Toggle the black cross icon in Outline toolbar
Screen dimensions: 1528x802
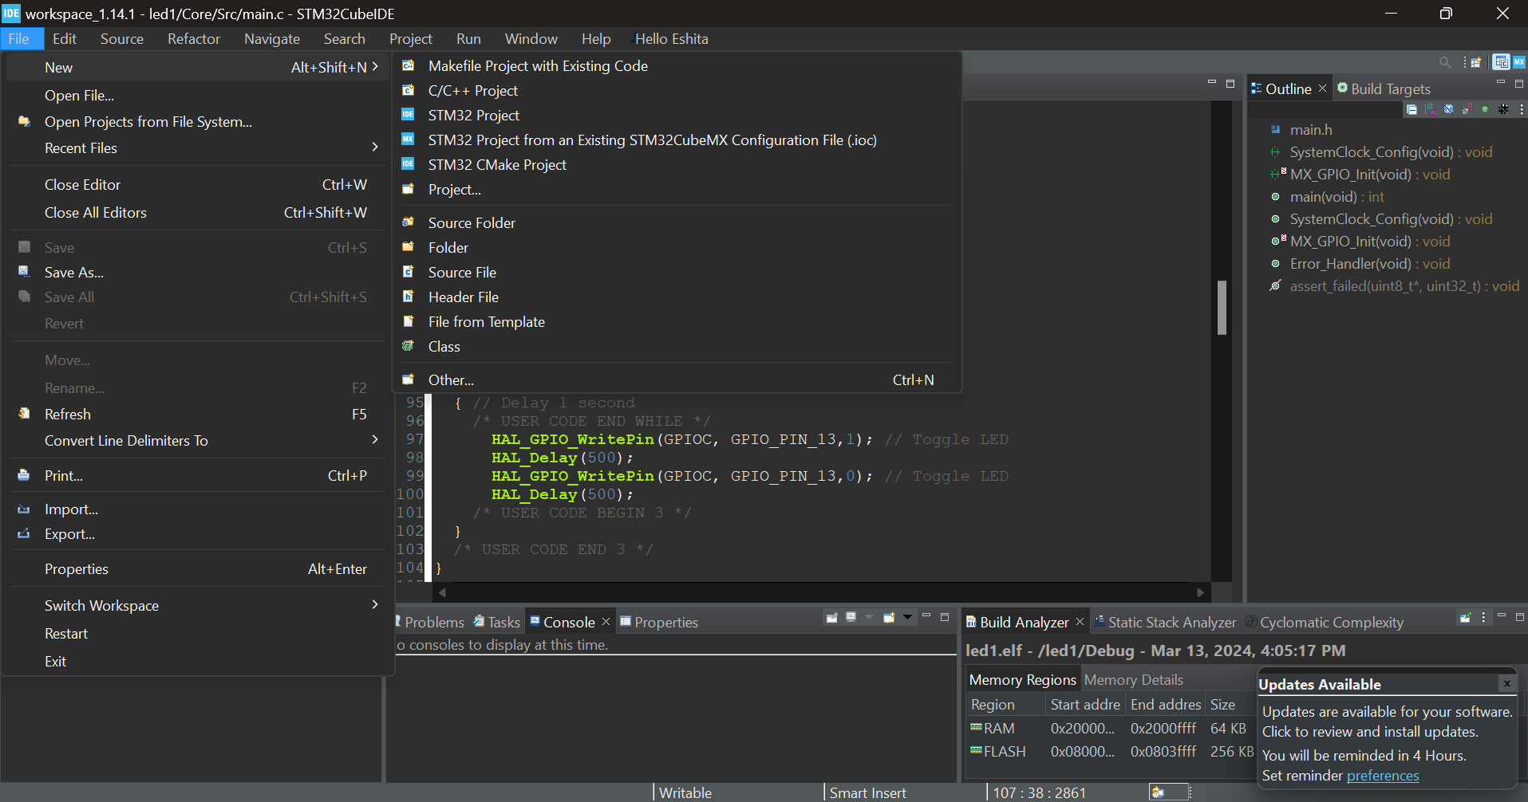pyautogui.click(x=1503, y=109)
